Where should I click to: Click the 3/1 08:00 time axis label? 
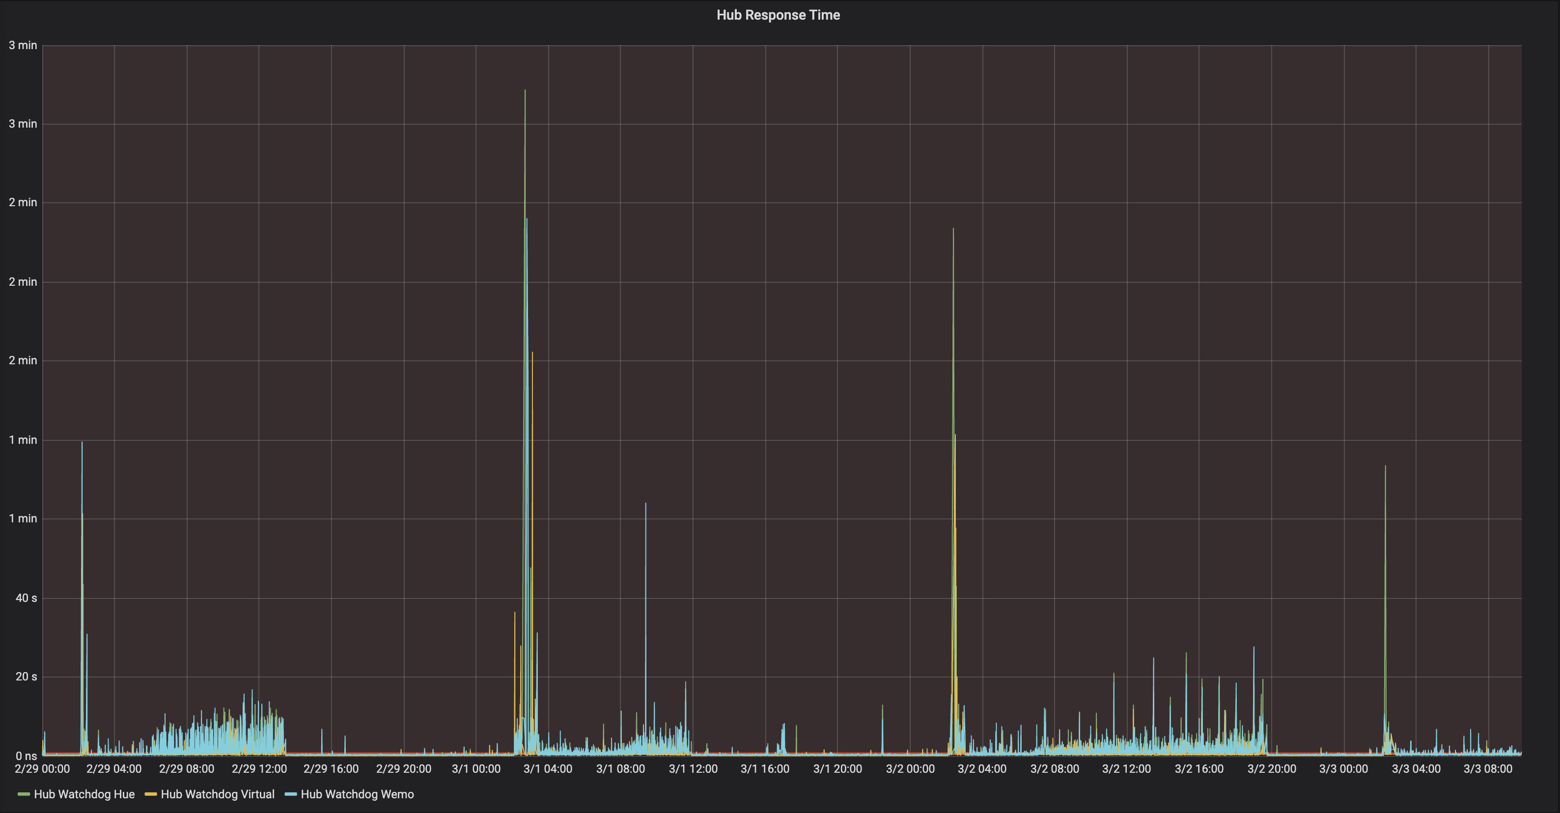pos(621,769)
